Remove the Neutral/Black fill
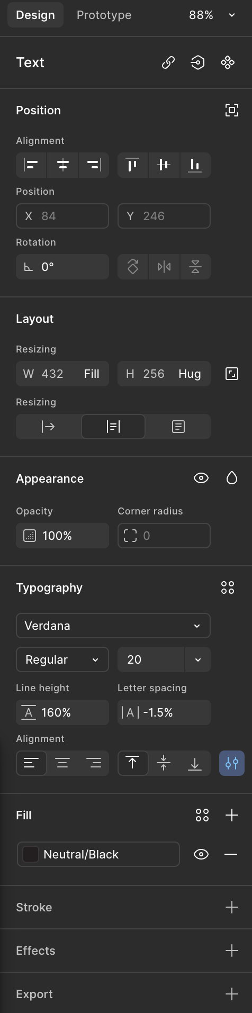 tap(231, 854)
